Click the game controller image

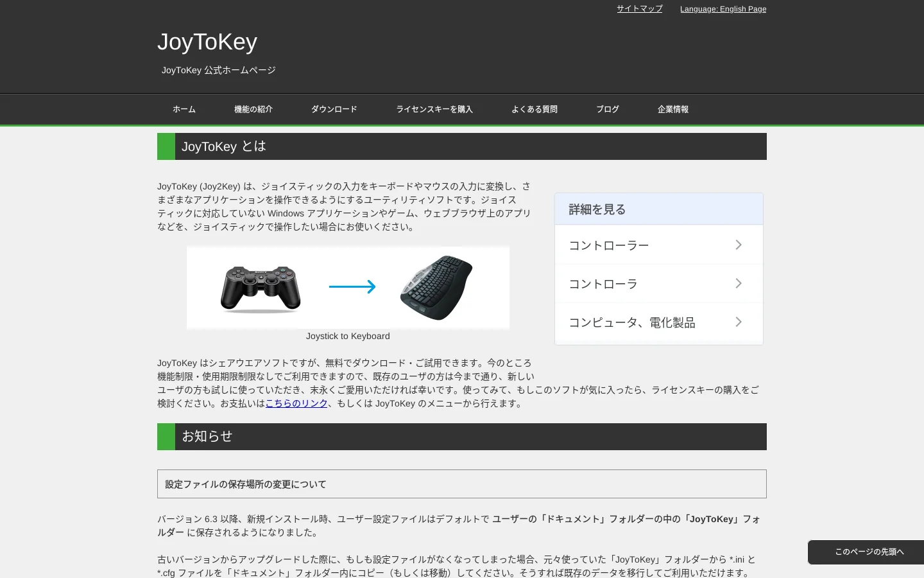[261, 290]
